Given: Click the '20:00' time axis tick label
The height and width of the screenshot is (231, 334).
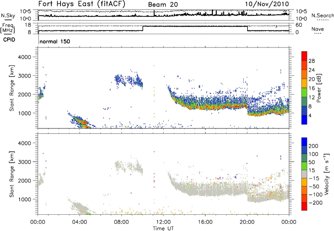Looking at the screenshot, I should [247, 222].
